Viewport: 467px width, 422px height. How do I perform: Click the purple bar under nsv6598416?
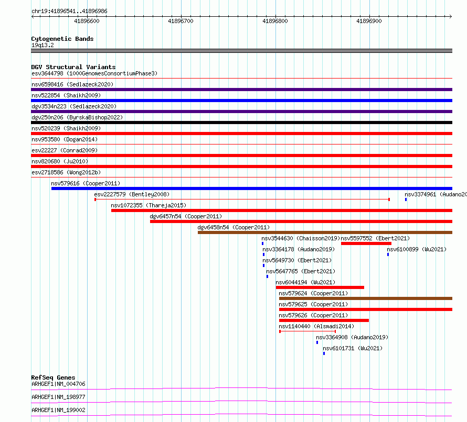[x=241, y=90]
